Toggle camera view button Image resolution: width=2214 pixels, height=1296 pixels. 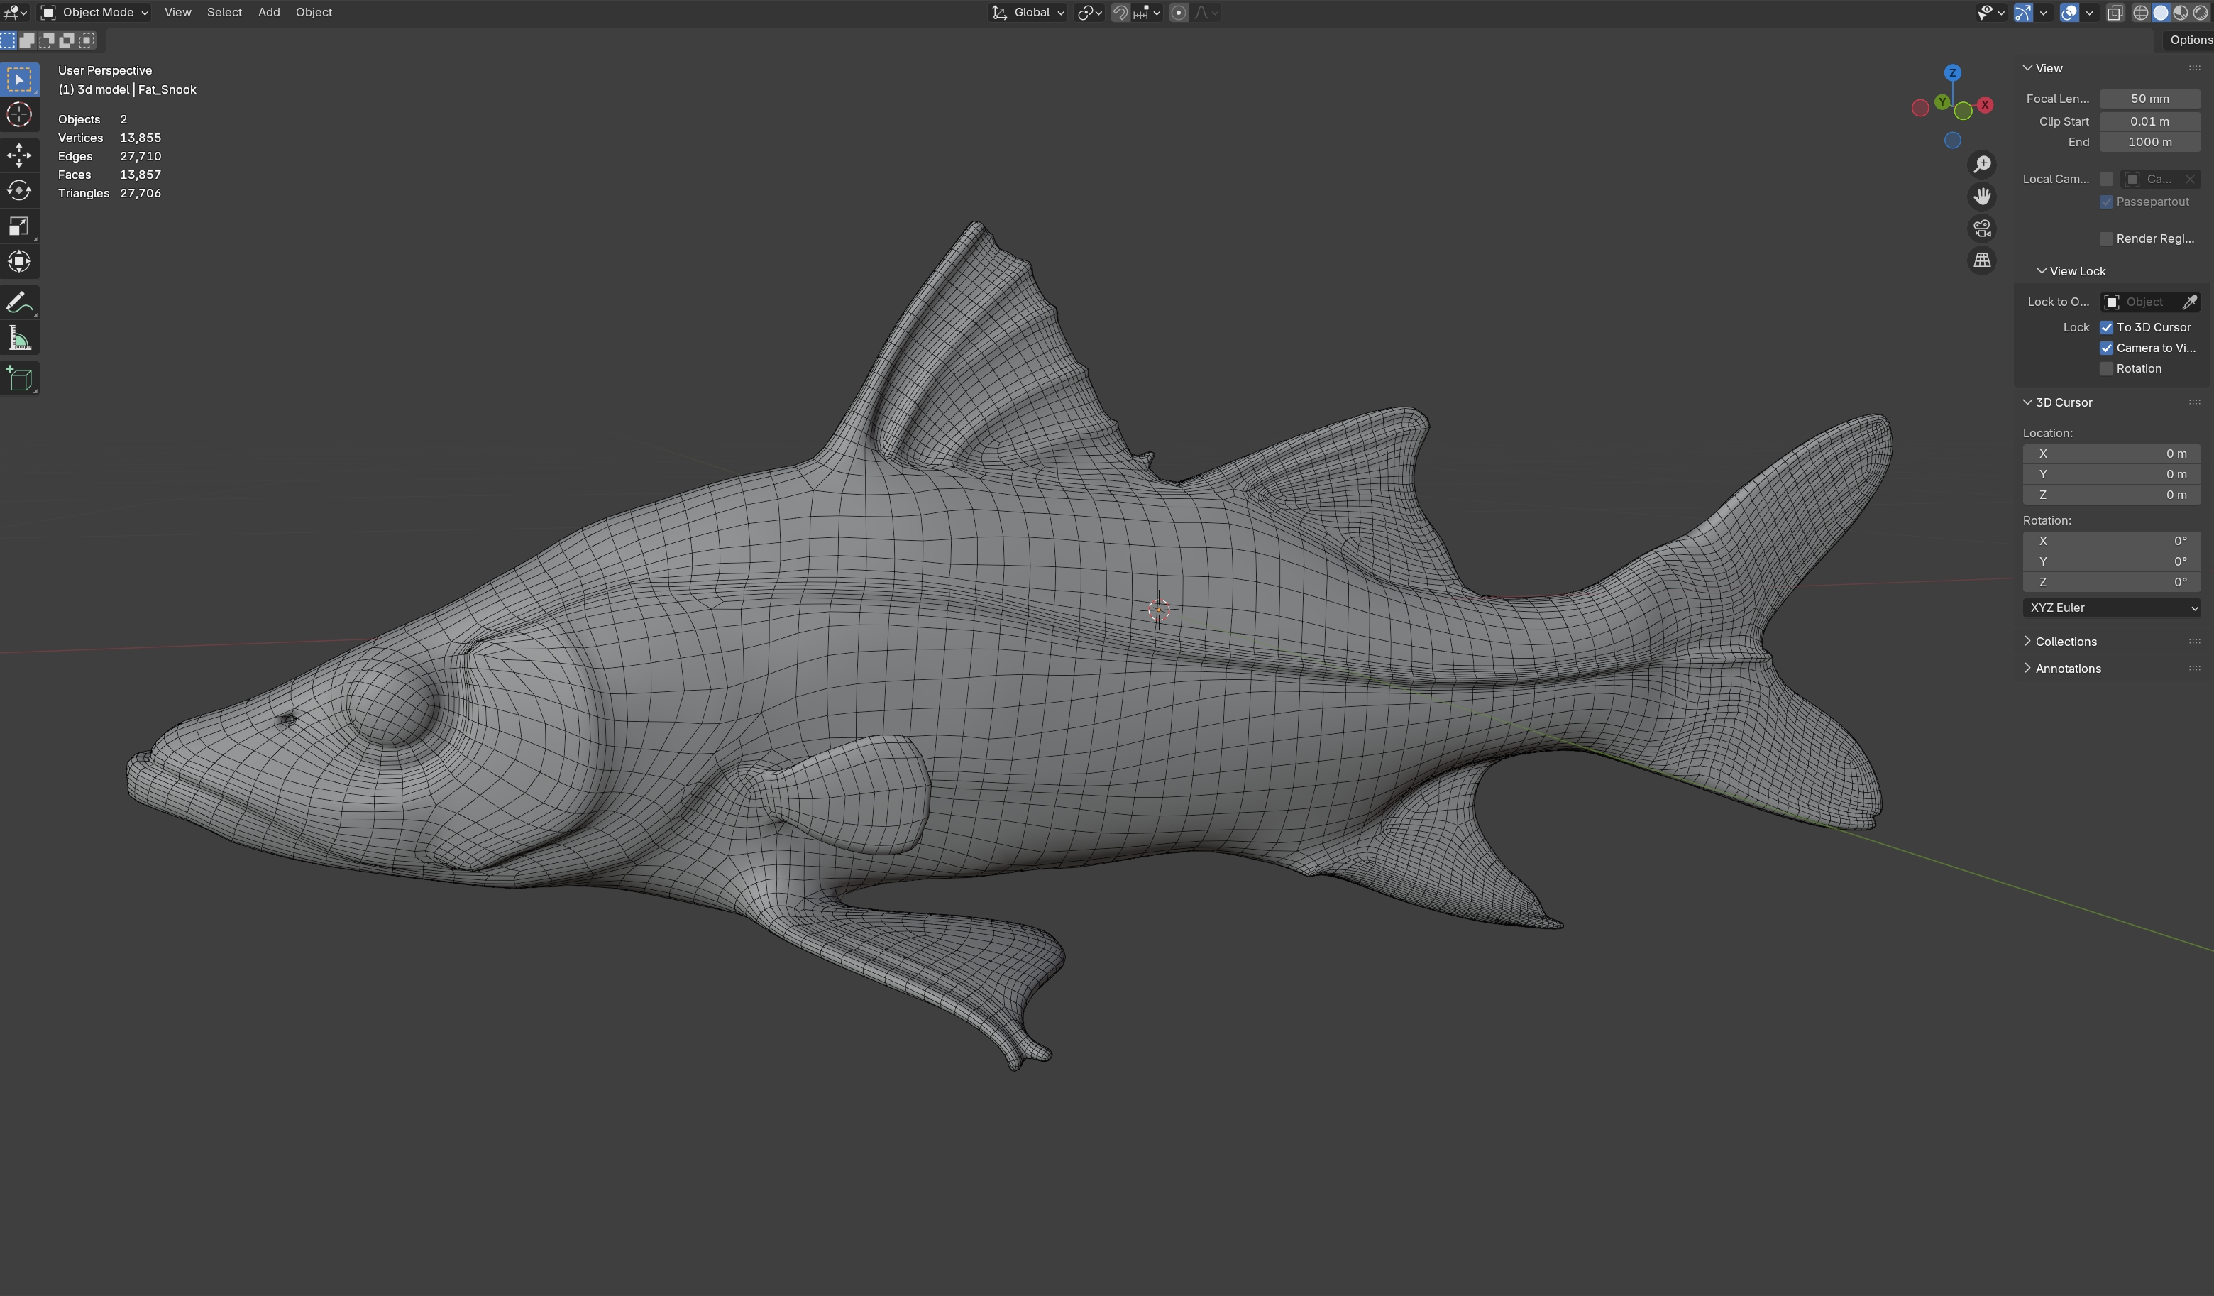(1982, 229)
